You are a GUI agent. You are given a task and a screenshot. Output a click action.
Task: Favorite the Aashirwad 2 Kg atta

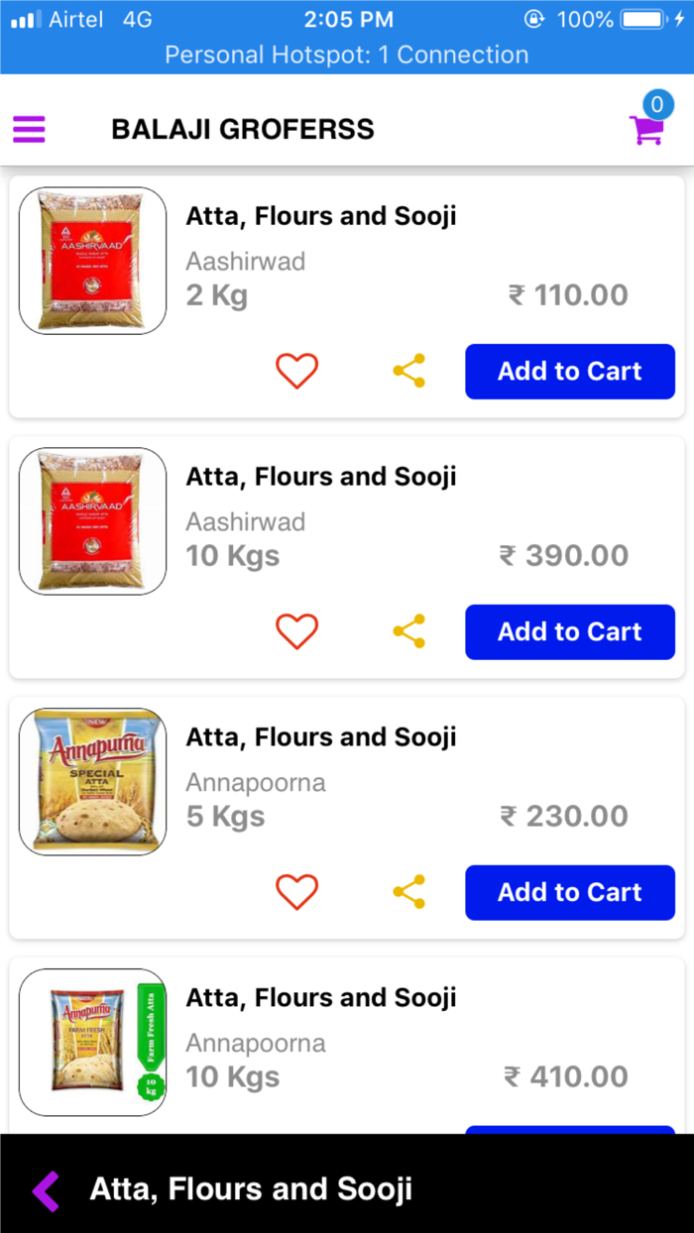tap(296, 371)
